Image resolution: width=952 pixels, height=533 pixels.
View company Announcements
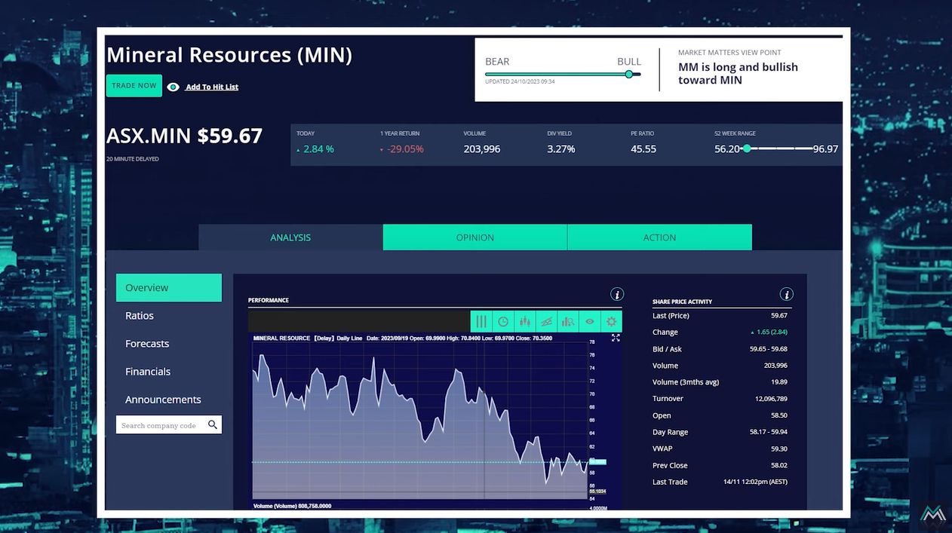click(163, 400)
